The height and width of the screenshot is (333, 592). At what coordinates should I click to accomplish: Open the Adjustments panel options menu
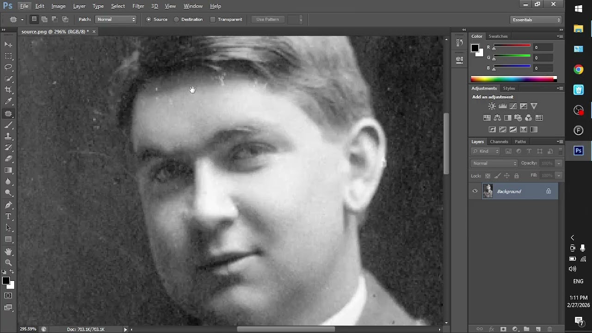click(x=560, y=88)
